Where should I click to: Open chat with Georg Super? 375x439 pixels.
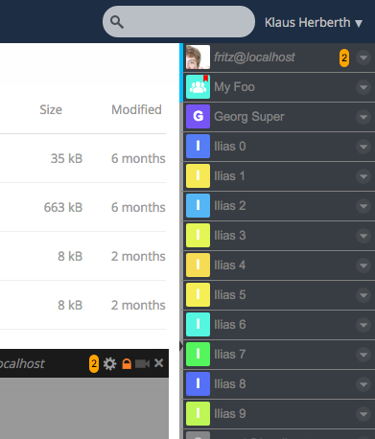tap(279, 117)
